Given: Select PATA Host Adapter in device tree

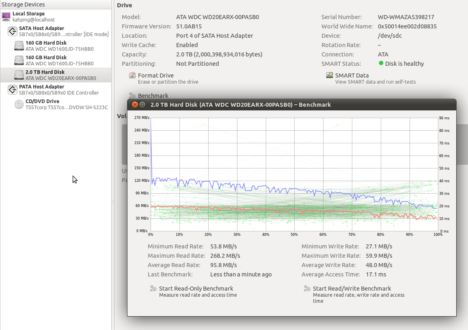Looking at the screenshot, I should [56, 90].
